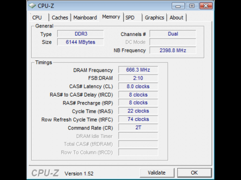Click the DRAM Frequency label
This screenshot has height=180, width=241.
click(93, 70)
